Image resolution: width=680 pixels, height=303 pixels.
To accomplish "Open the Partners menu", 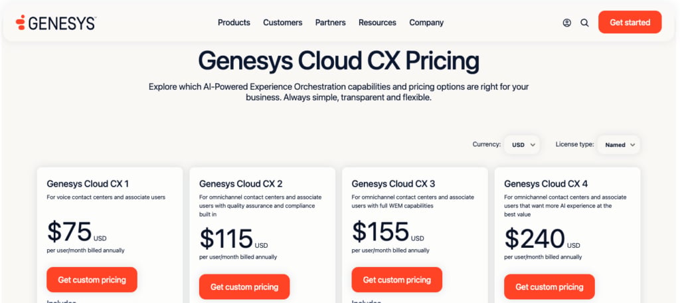I will click(x=331, y=23).
